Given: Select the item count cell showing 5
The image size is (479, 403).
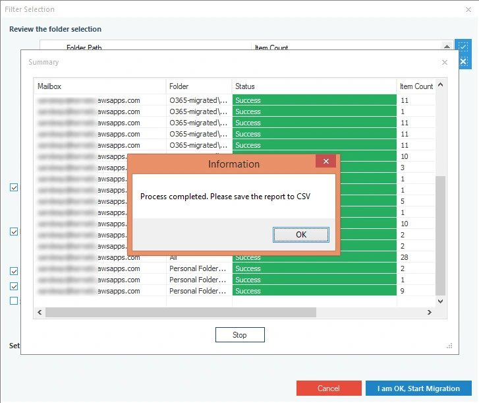Looking at the screenshot, I should [x=416, y=201].
